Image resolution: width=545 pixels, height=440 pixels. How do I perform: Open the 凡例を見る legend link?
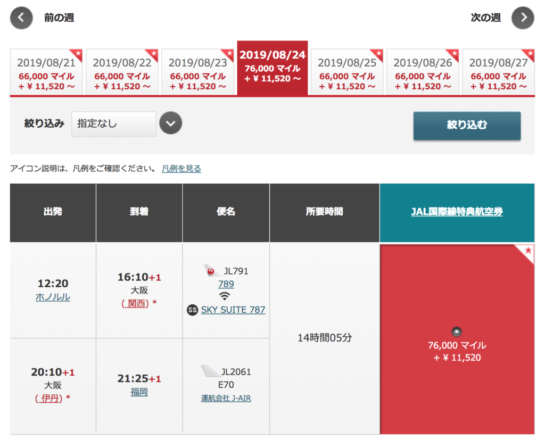click(x=181, y=169)
